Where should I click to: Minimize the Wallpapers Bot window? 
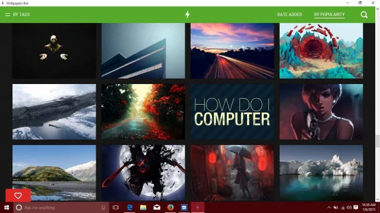tap(347, 3)
